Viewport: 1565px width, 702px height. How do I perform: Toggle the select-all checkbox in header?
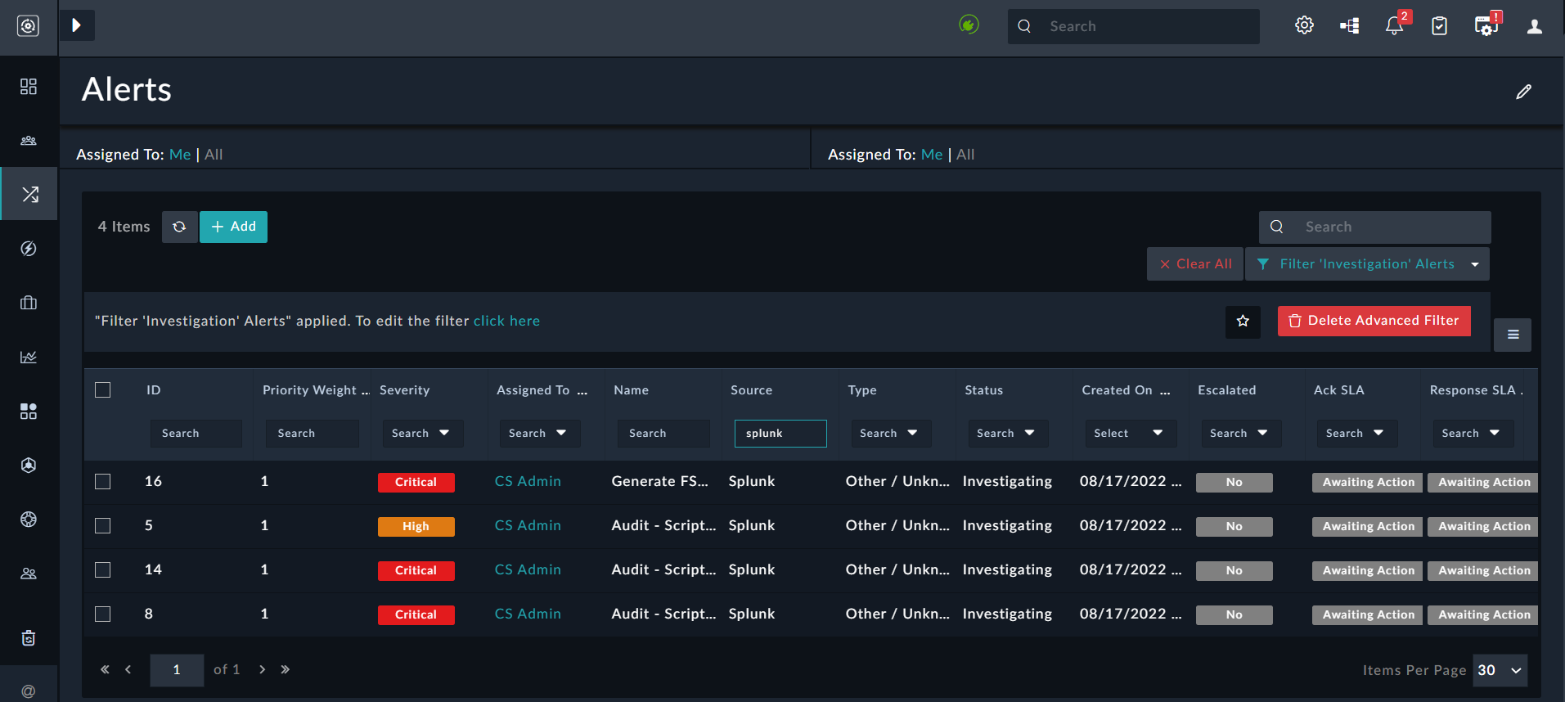pos(102,390)
